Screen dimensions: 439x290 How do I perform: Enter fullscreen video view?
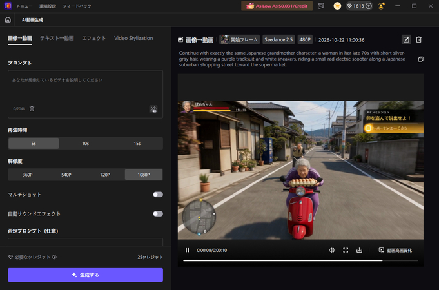coord(346,250)
